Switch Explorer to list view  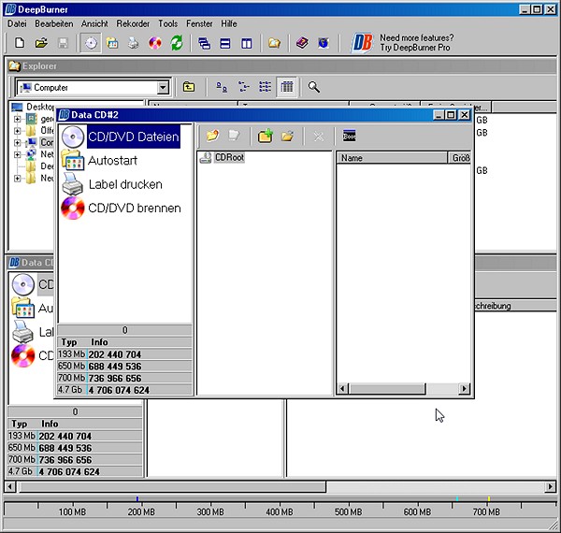click(x=266, y=87)
